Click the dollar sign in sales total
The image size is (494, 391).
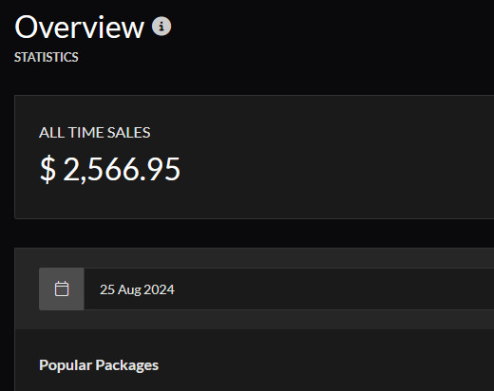click(x=47, y=169)
